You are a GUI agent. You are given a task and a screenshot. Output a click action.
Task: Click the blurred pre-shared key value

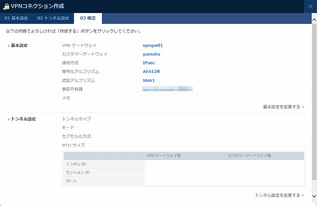coord(167,89)
